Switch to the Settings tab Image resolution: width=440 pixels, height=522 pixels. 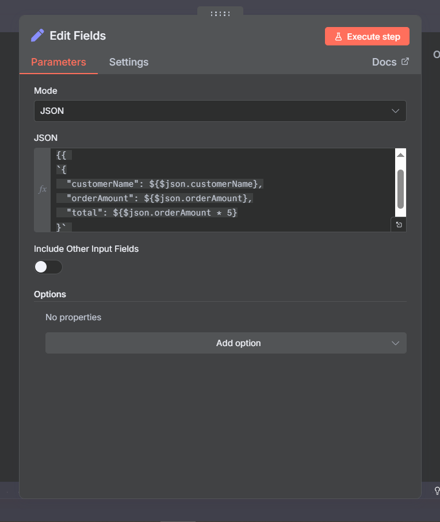129,62
